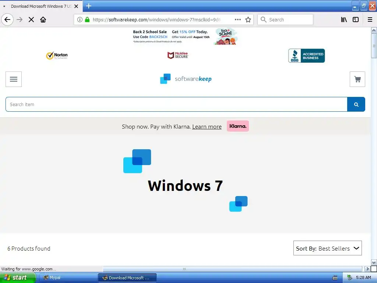Click the BACK2SCH promo code text

[158, 37]
